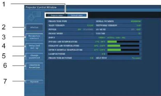Click the intake air temperature bar

pos(123,42)
